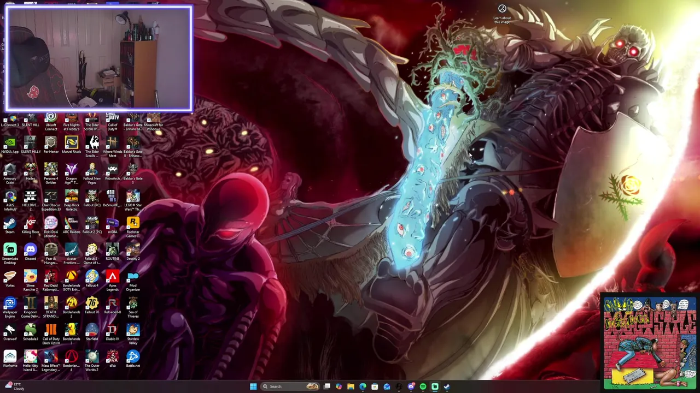Screen dimensions: 700x393
Task: Click the Learn about this image icon
Action: [502, 14]
